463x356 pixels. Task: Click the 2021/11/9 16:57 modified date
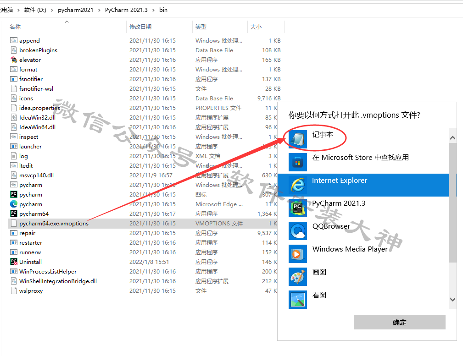tap(151, 175)
